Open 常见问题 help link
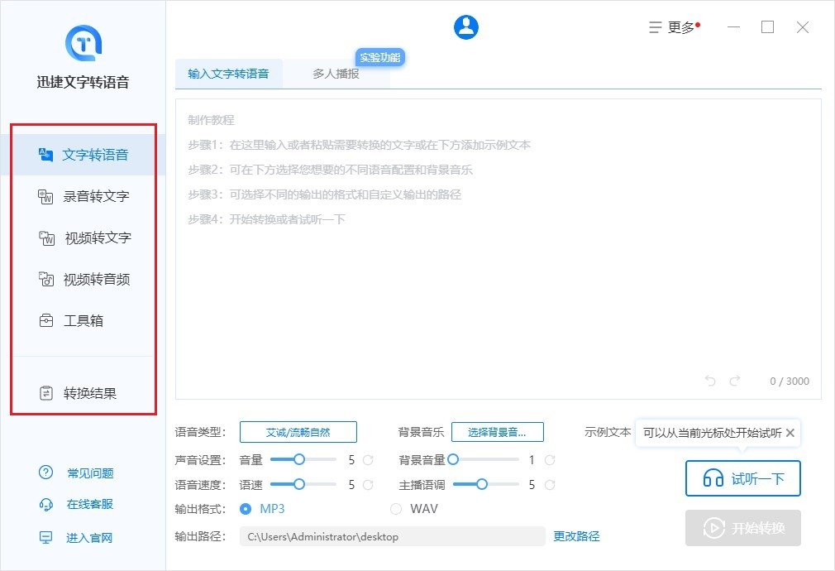 pos(90,473)
